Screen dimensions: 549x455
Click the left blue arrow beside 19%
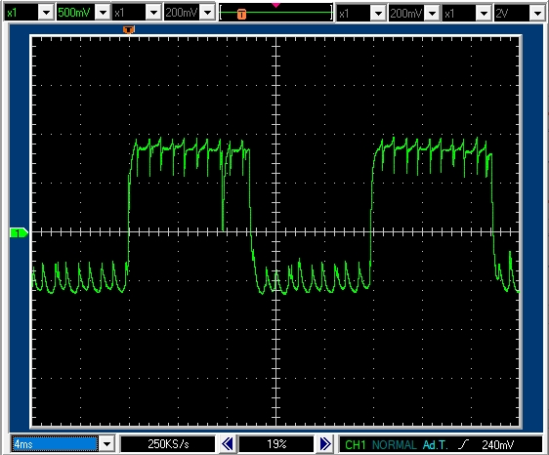[228, 444]
